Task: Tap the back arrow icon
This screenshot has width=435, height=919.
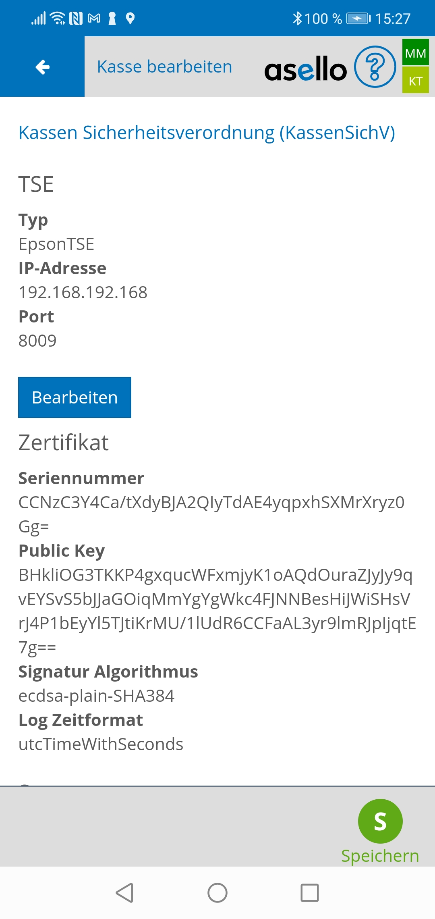Action: pos(42,67)
